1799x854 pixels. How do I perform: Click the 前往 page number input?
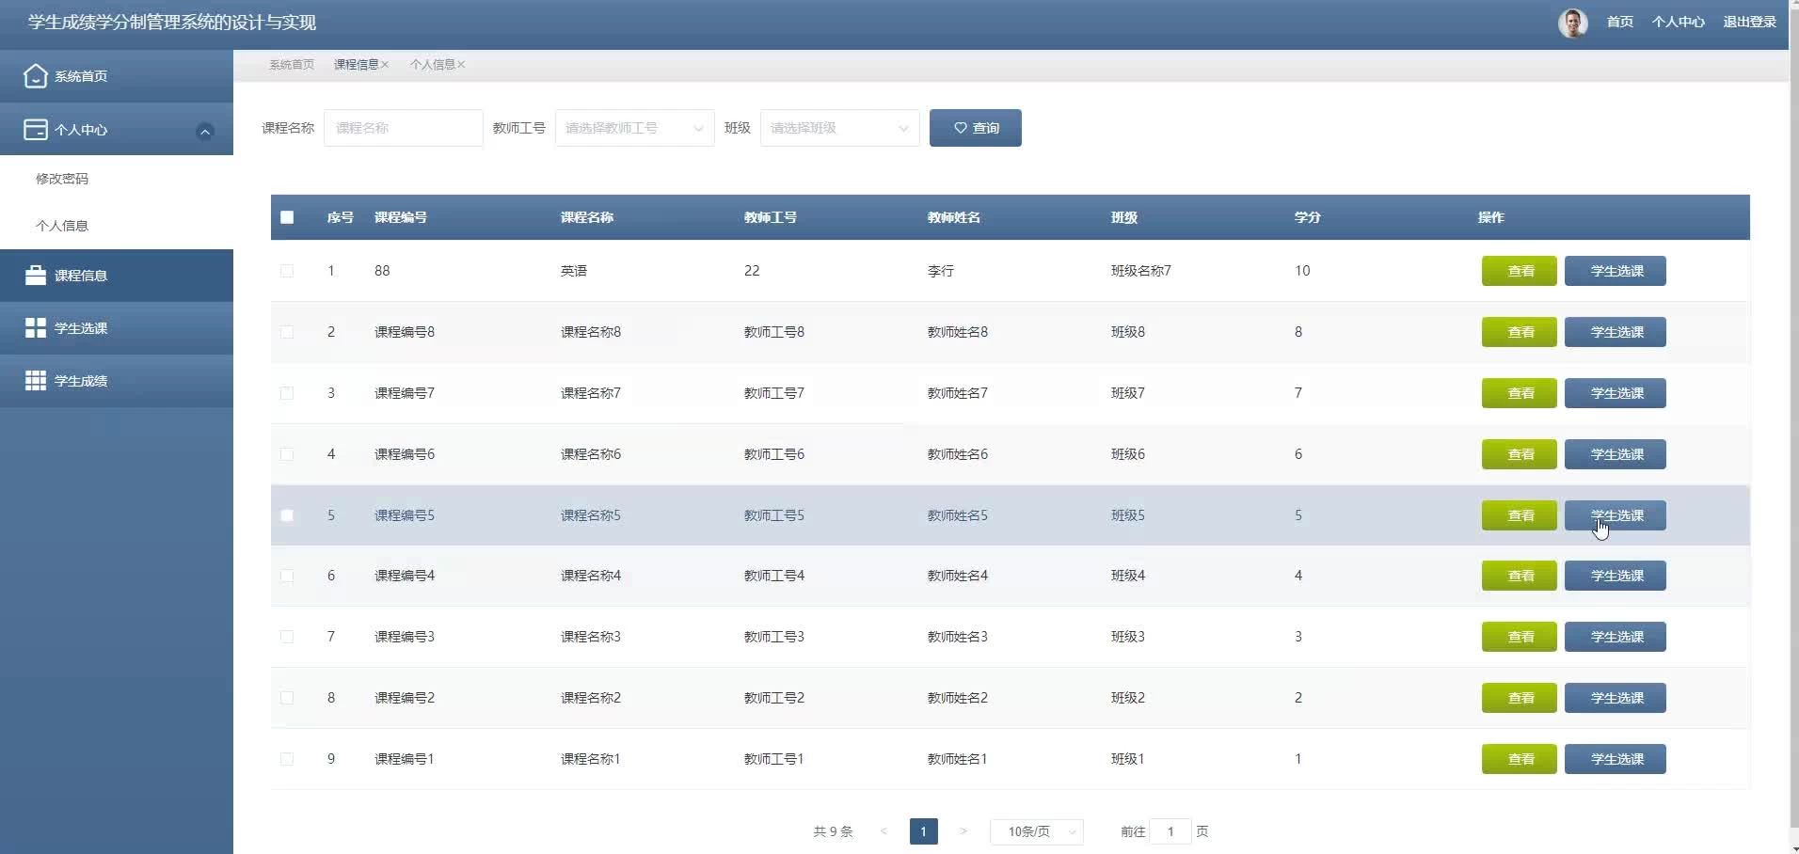pyautogui.click(x=1170, y=831)
